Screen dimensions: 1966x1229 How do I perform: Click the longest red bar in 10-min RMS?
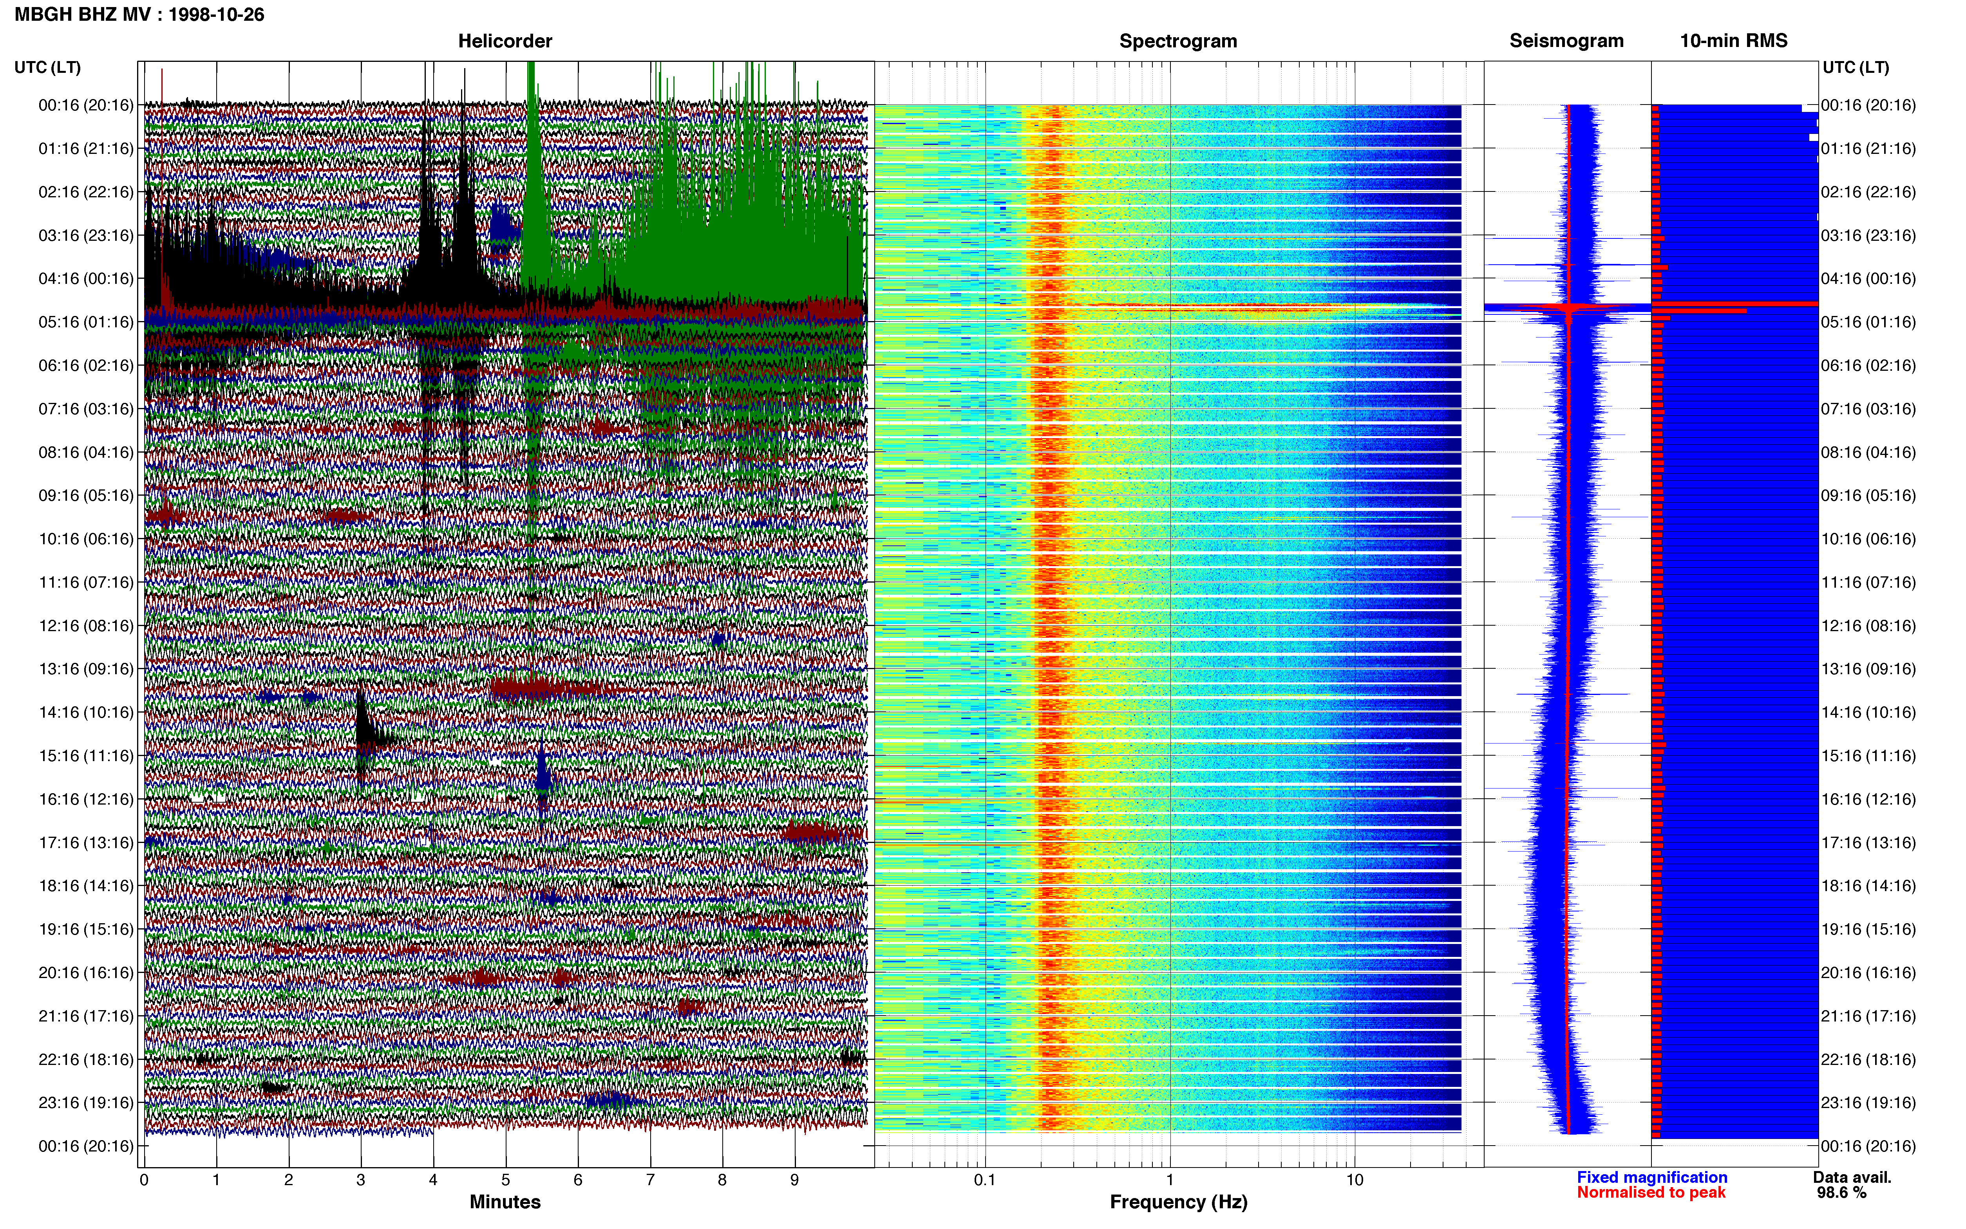click(1735, 304)
